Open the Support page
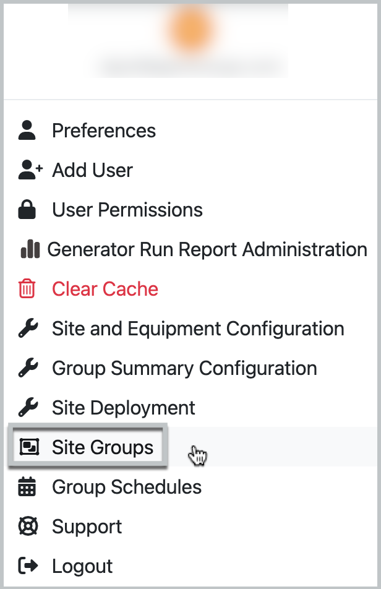The height and width of the screenshot is (589, 381). 87,527
